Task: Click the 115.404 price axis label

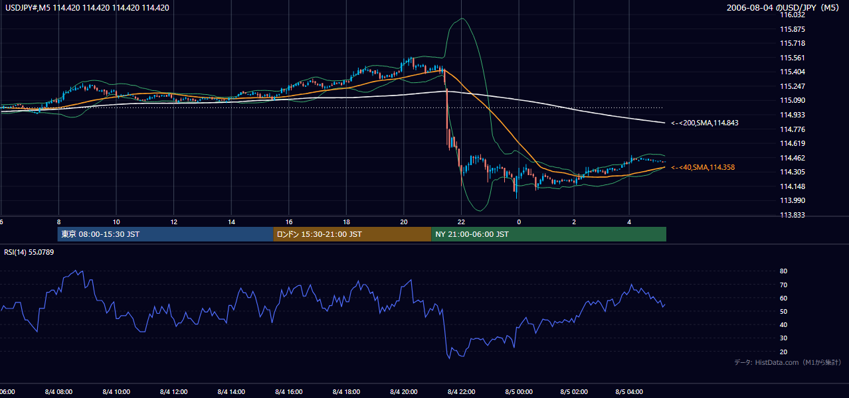Action: click(x=794, y=72)
